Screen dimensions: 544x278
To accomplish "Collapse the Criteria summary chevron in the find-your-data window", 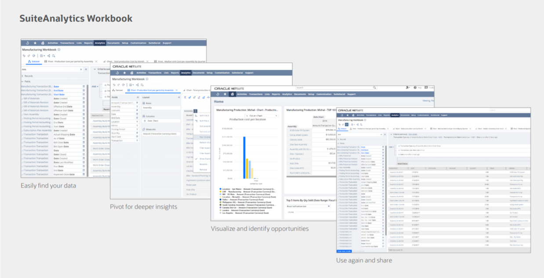I will tap(95, 69).
